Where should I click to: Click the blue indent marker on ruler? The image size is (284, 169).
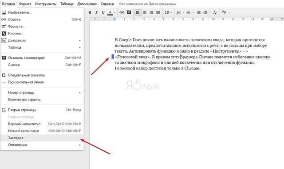(x=114, y=19)
